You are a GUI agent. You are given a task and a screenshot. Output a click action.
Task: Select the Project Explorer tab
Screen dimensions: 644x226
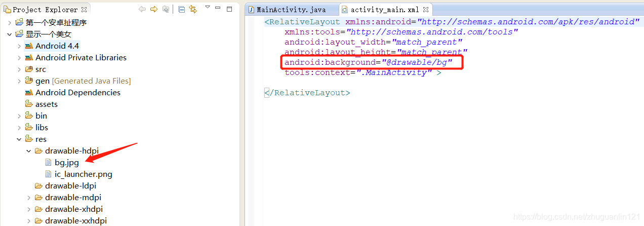point(45,9)
